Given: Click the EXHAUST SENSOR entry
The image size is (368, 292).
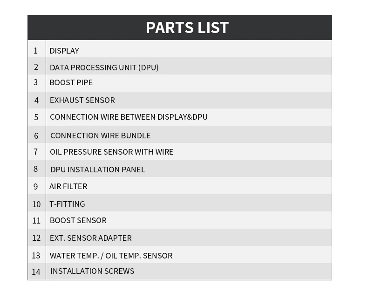Looking at the screenshot, I should [82, 100].
